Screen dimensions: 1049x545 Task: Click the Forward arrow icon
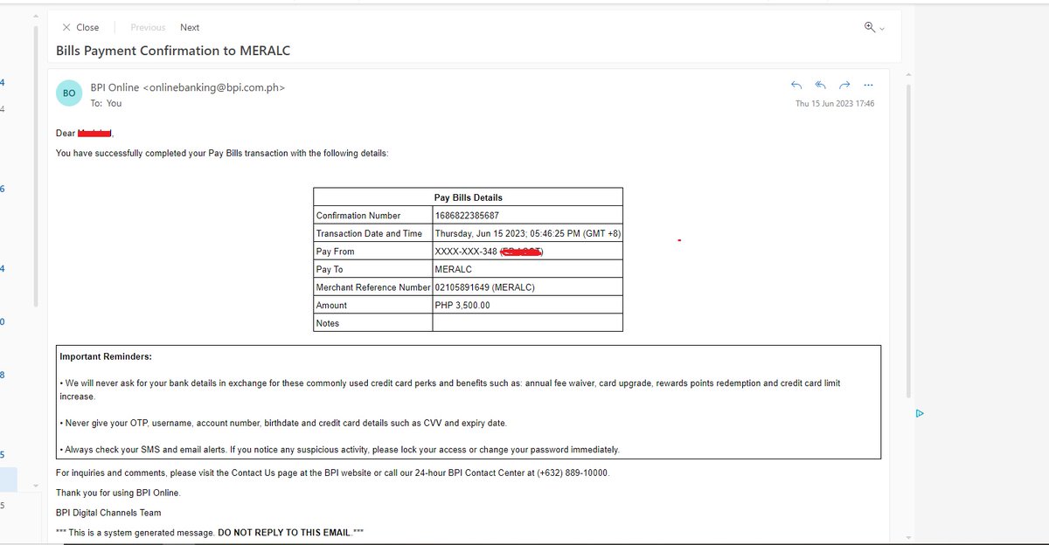click(844, 85)
